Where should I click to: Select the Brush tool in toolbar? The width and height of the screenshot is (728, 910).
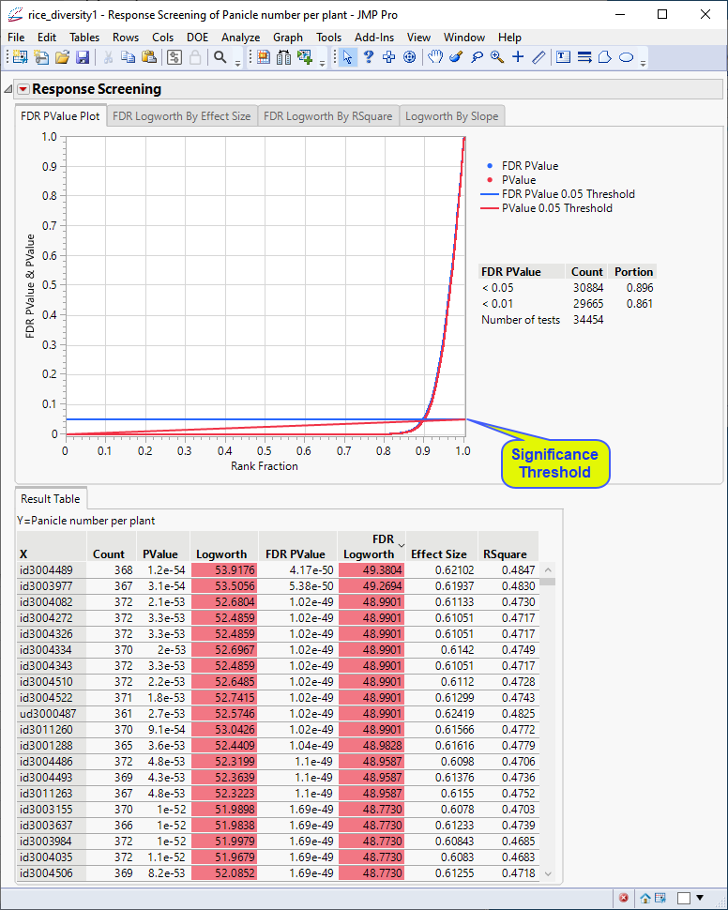coord(456,57)
